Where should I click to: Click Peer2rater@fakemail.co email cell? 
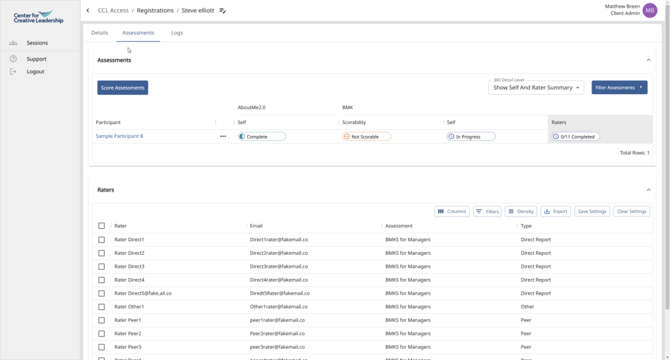pyautogui.click(x=277, y=334)
